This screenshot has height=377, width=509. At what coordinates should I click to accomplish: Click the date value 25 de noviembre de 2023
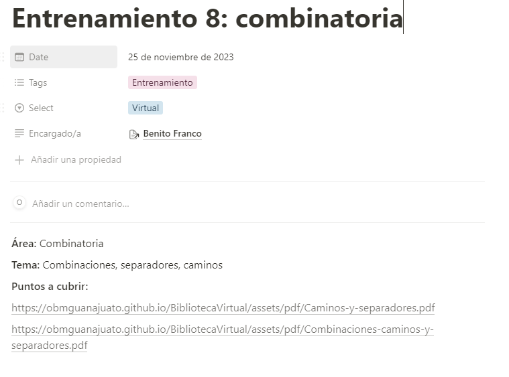coord(181,57)
